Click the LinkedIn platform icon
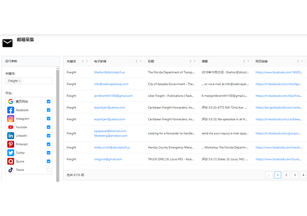The width and height of the screenshot is (307, 216). tap(10, 135)
